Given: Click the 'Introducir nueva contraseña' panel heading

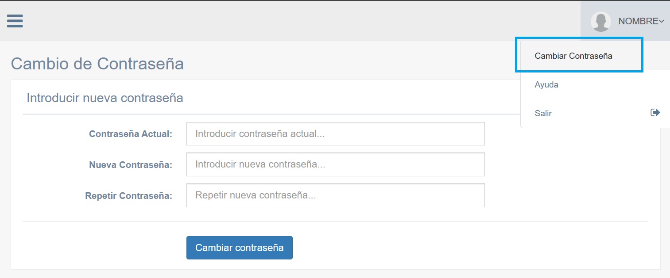Looking at the screenshot, I should pyautogui.click(x=105, y=98).
